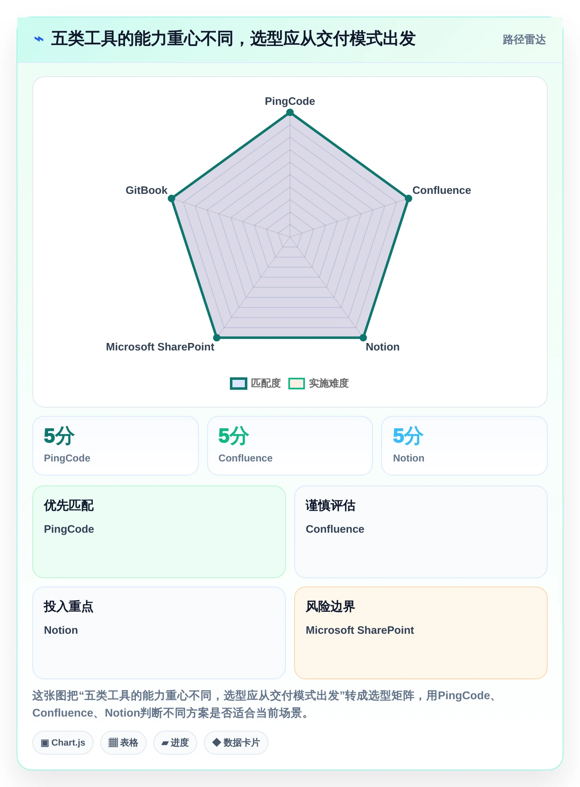Click the PingCode data point on radar
This screenshot has height=787, width=580.
click(290, 112)
